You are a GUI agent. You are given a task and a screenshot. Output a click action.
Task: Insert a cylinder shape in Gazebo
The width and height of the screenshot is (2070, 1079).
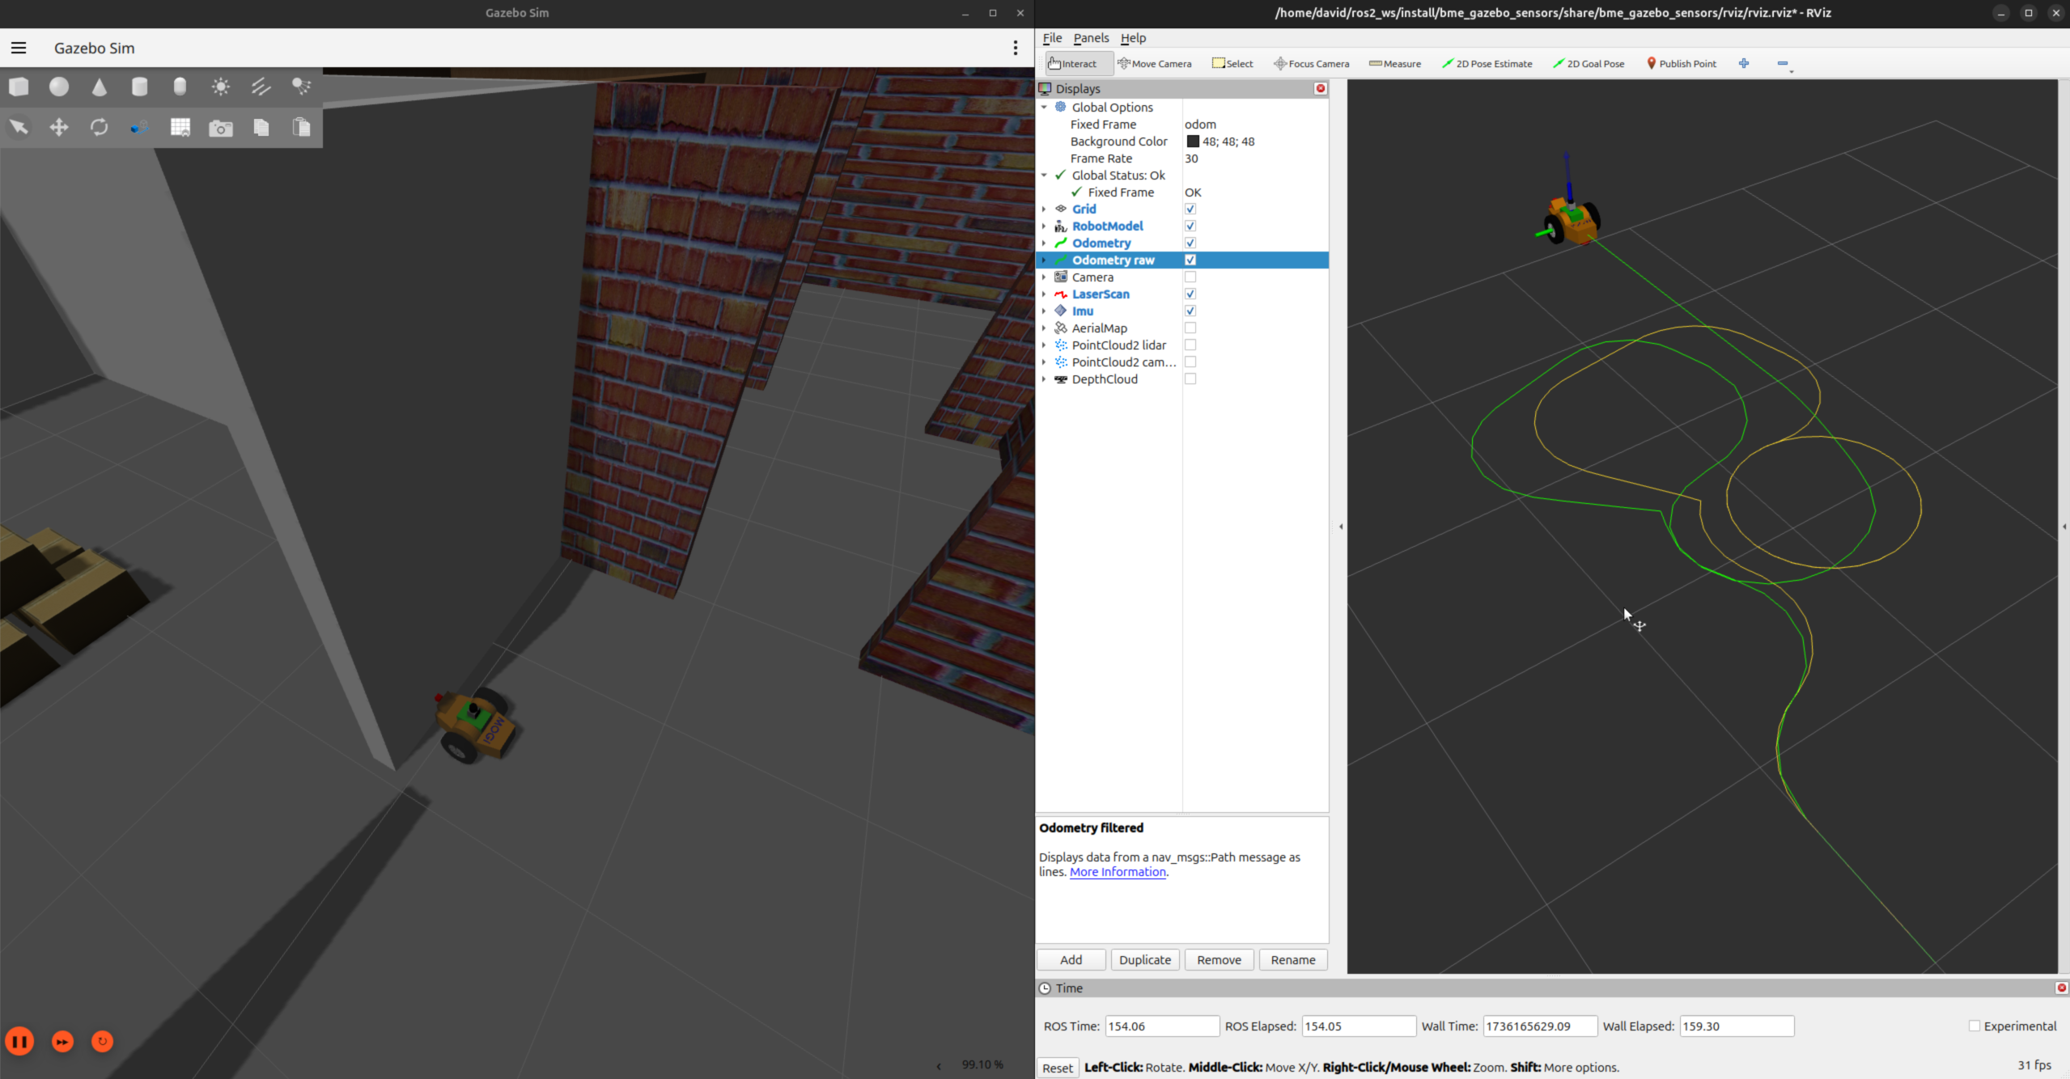pyautogui.click(x=139, y=87)
